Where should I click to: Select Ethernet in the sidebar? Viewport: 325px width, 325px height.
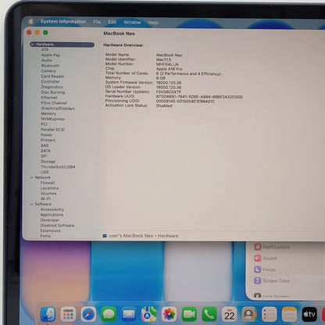click(49, 98)
